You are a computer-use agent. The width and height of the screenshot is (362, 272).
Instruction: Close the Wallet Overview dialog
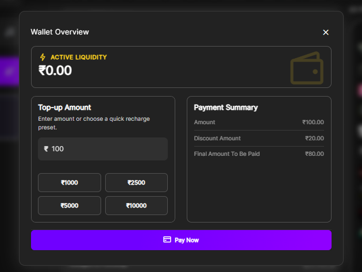326,32
